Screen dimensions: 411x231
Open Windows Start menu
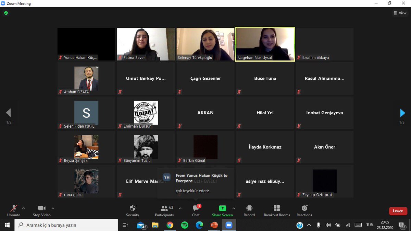click(7, 225)
